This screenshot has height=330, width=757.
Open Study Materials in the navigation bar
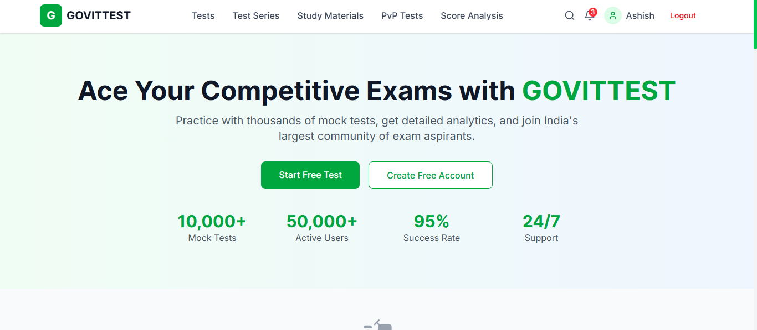point(330,15)
